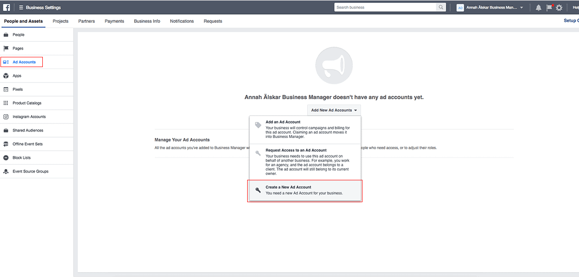The width and height of the screenshot is (579, 277).
Task: Select Product Catalogs in sidebar
Action: click(x=27, y=103)
